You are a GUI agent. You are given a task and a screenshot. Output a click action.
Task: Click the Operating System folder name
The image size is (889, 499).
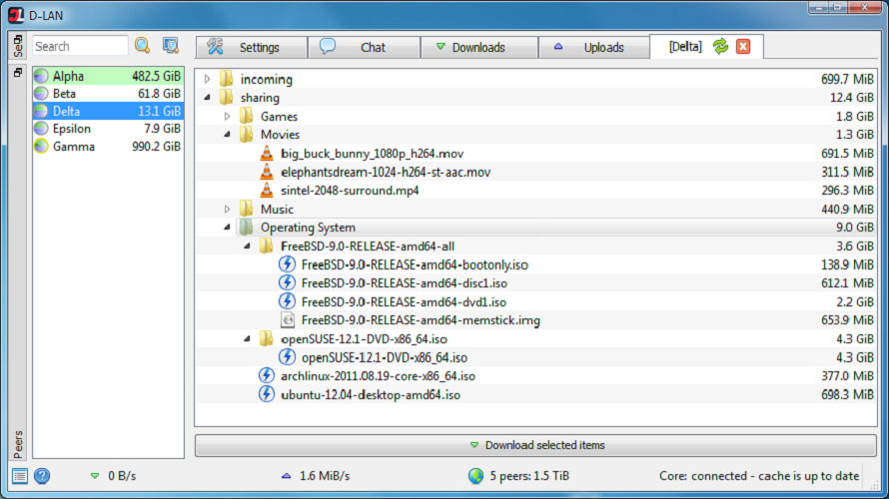click(308, 228)
